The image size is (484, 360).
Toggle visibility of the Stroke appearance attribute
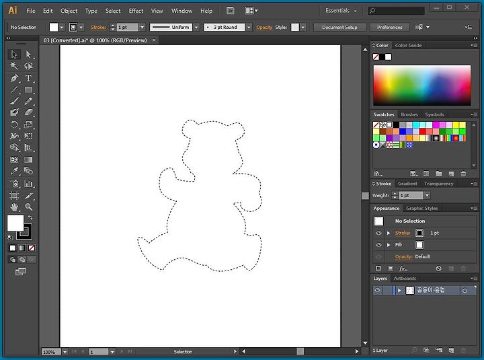[x=378, y=233]
